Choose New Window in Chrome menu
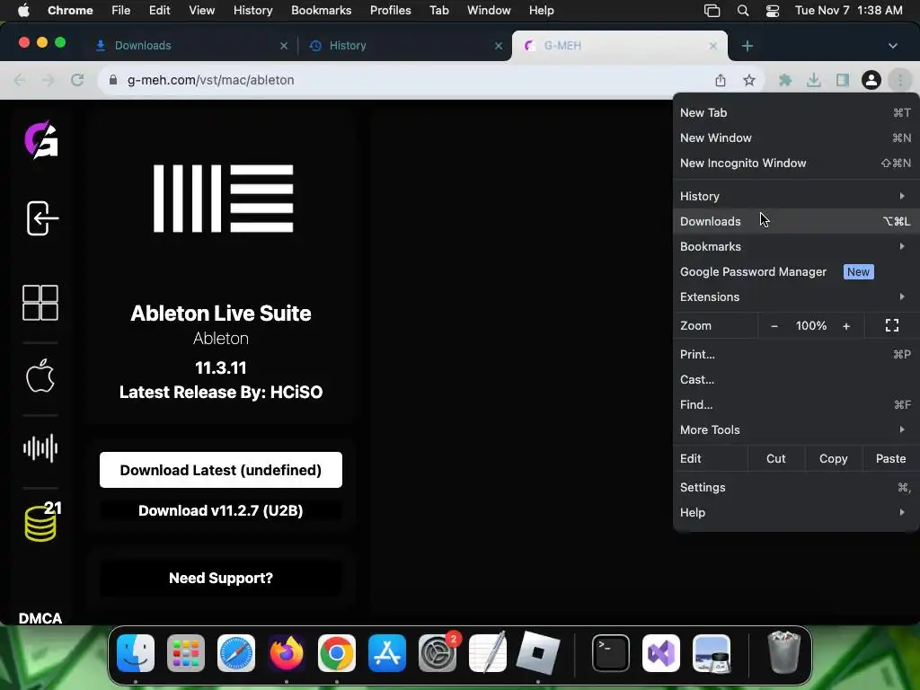Image resolution: width=920 pixels, height=690 pixels. (796, 137)
